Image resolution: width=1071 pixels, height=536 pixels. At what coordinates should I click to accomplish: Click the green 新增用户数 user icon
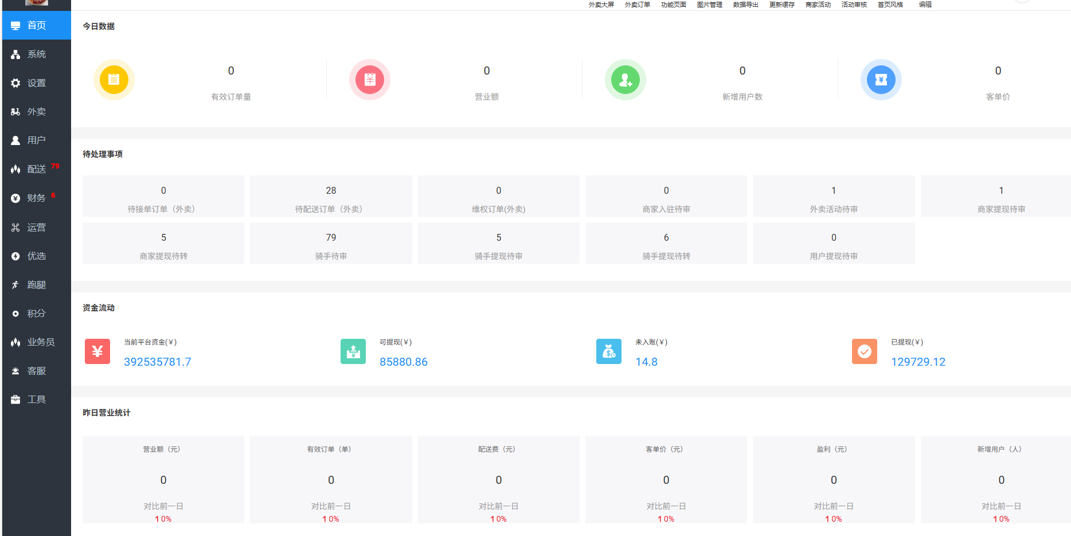[626, 80]
